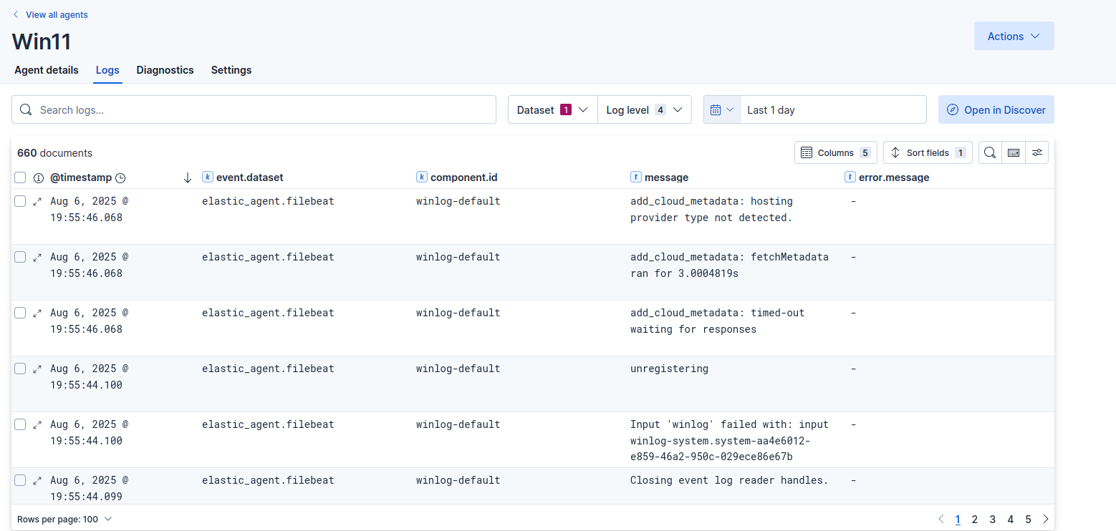Expand the 'unregistering' log row with arrows icon
The height and width of the screenshot is (531, 1116).
point(37,369)
